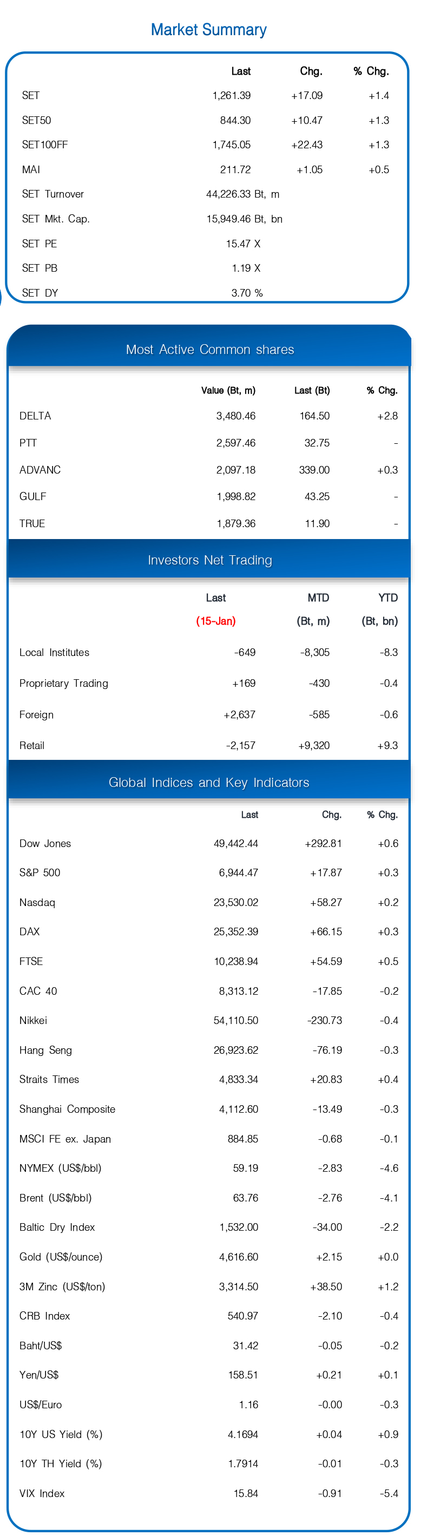
Task: Click the Global Indices and Key Indicators header
Action: tap(209, 782)
